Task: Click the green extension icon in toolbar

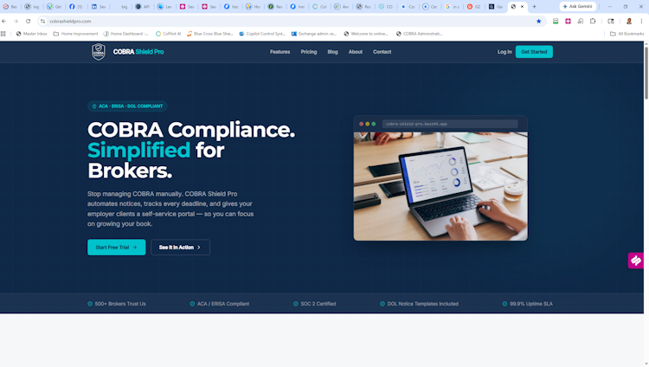Action: click(x=556, y=21)
